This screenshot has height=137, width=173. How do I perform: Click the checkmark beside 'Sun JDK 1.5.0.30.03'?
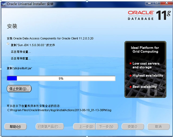8,44
